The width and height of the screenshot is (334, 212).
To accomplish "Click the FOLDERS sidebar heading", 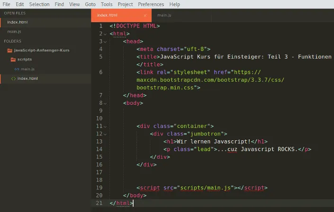I will (13, 41).
